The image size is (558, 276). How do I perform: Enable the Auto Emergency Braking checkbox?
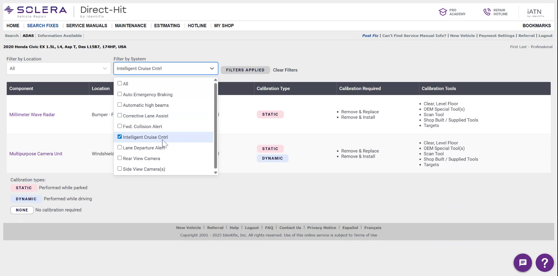point(120,94)
